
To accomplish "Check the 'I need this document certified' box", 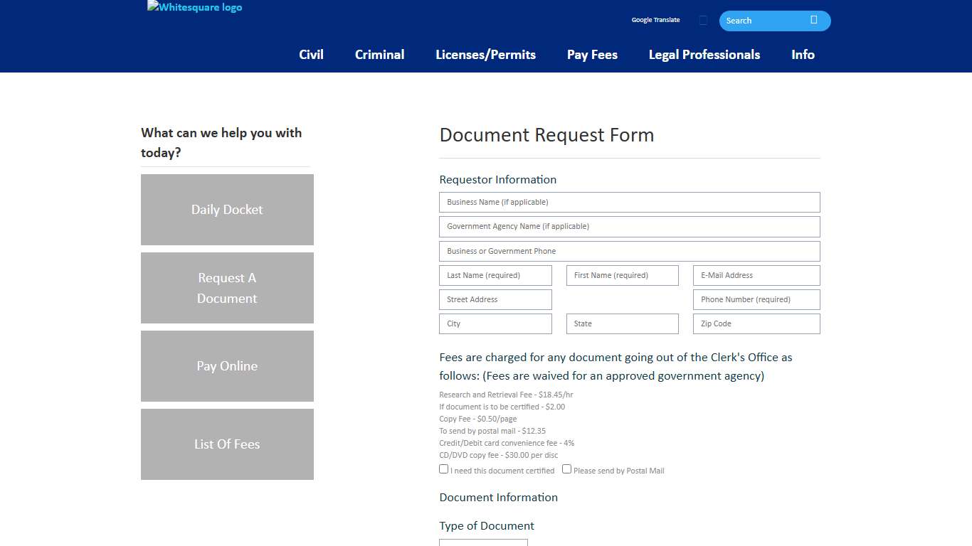I will (443, 469).
